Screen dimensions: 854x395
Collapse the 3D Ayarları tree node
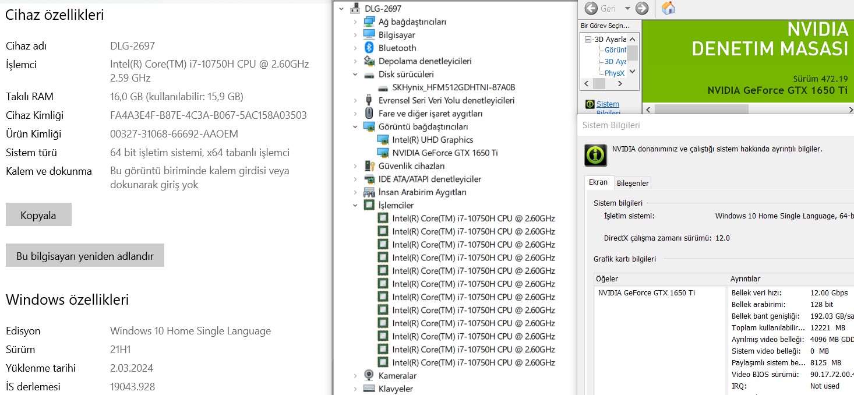pyautogui.click(x=588, y=40)
